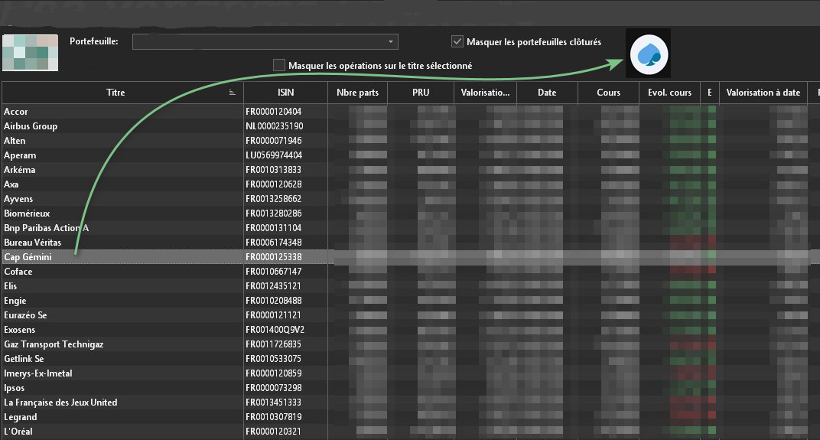
Task: Click ISIN FR0000131104 cell
Action: [285, 228]
